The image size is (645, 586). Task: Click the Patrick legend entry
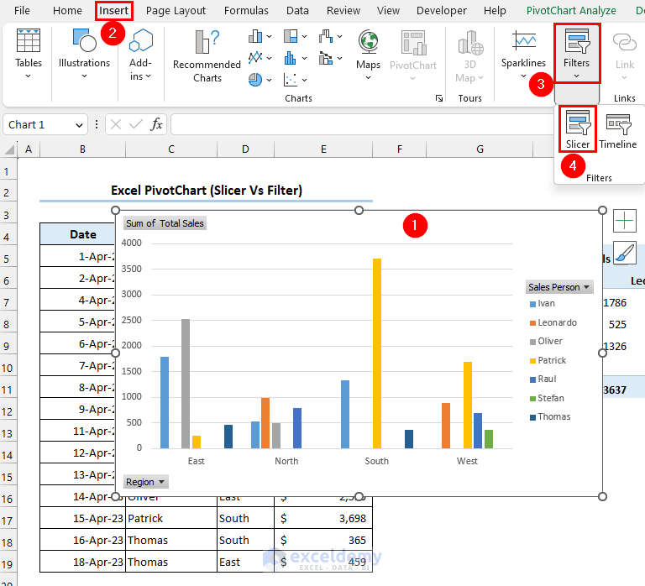pyautogui.click(x=548, y=360)
